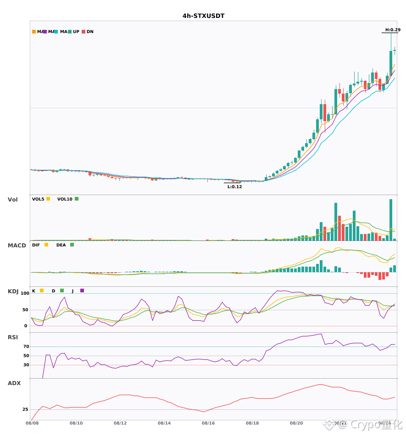The image size is (406, 436).
Task: Click the 08/16 date axis label
Action: [x=208, y=423]
